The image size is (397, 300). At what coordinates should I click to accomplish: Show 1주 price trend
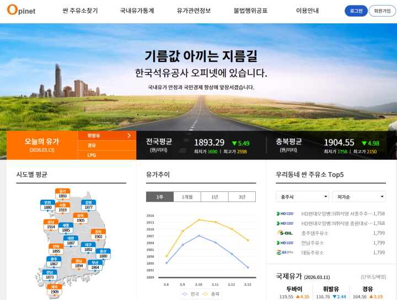tap(160, 197)
